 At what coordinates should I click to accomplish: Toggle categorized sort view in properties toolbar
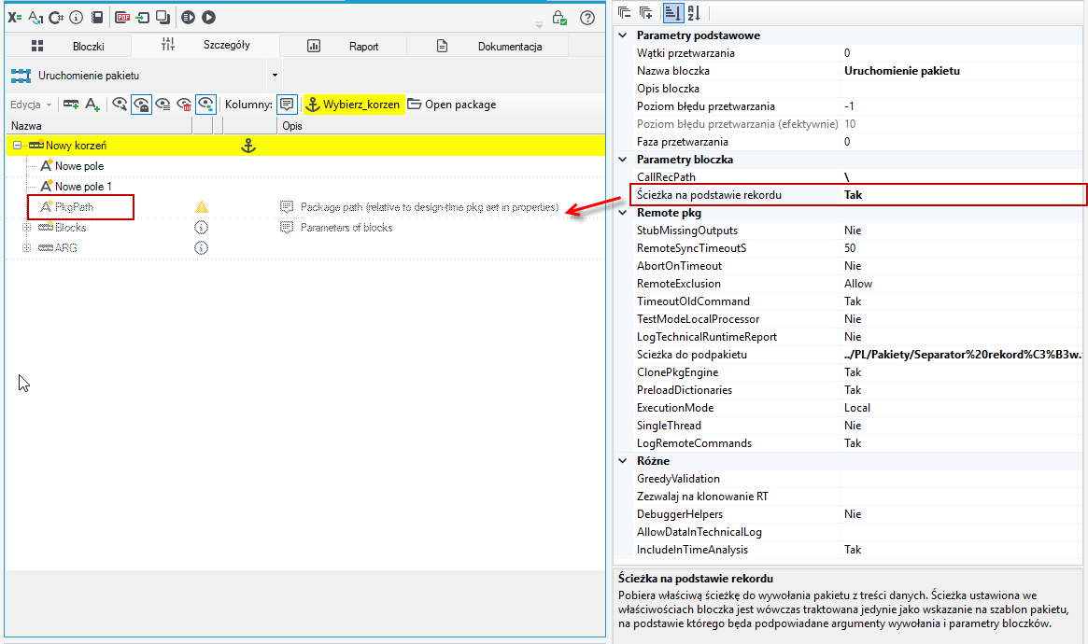[672, 12]
